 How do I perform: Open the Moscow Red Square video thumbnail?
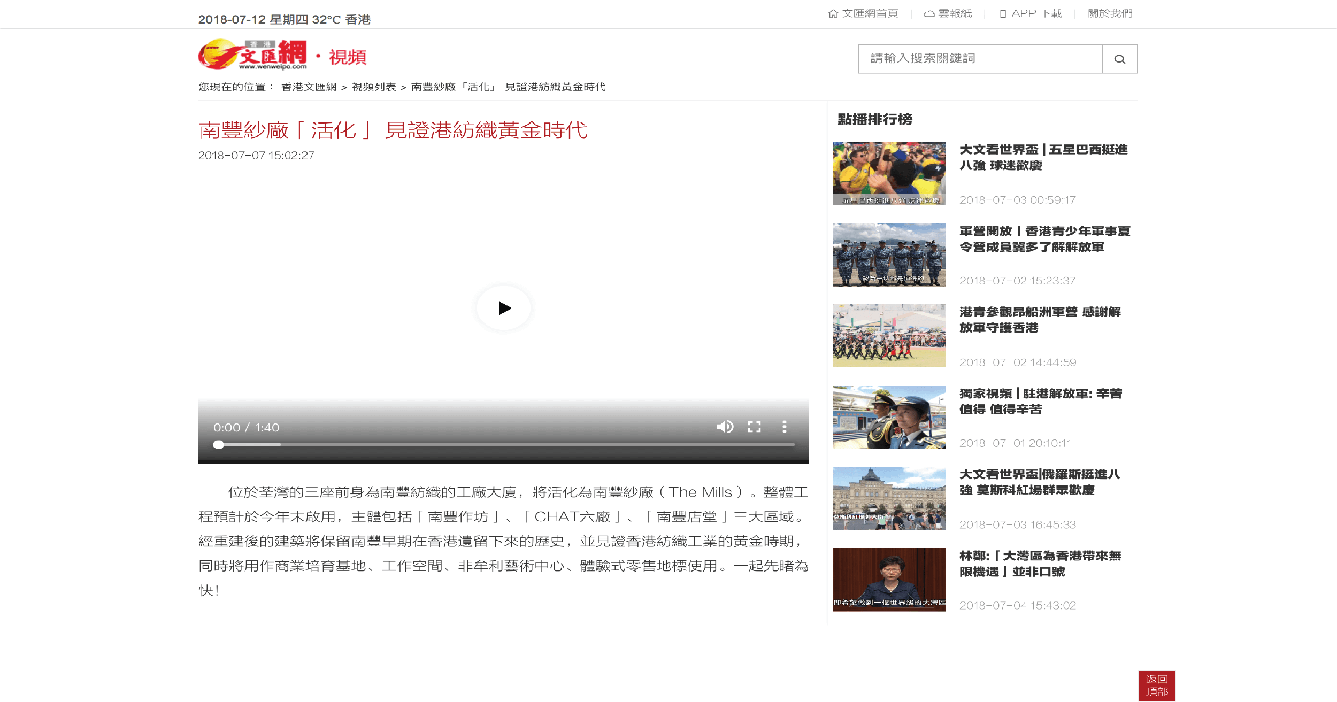pyautogui.click(x=889, y=498)
